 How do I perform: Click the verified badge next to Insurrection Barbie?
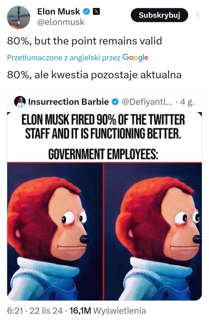tap(115, 102)
